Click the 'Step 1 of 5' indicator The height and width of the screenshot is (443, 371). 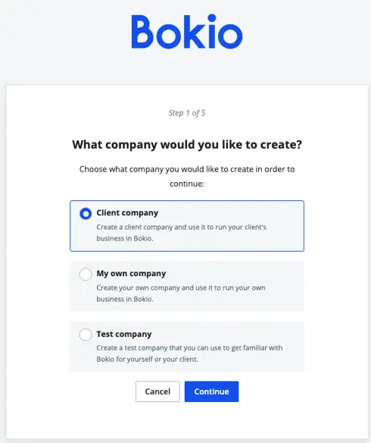(x=187, y=113)
